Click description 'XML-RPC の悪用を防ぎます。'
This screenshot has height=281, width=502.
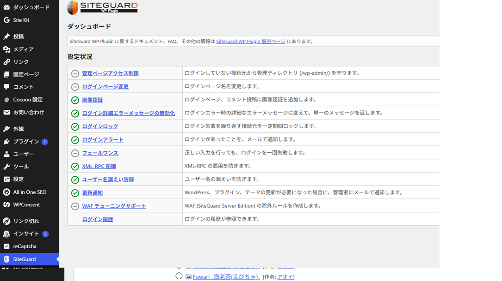pos(218,166)
